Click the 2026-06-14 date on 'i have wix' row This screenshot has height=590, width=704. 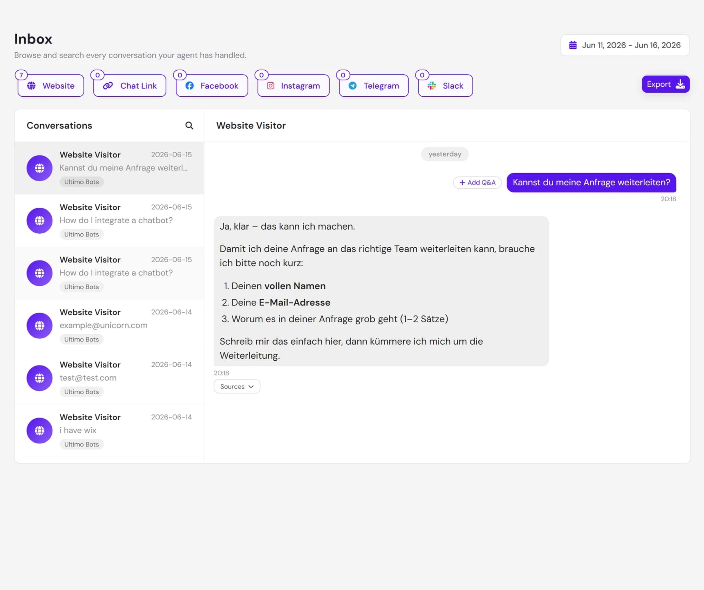pos(171,417)
